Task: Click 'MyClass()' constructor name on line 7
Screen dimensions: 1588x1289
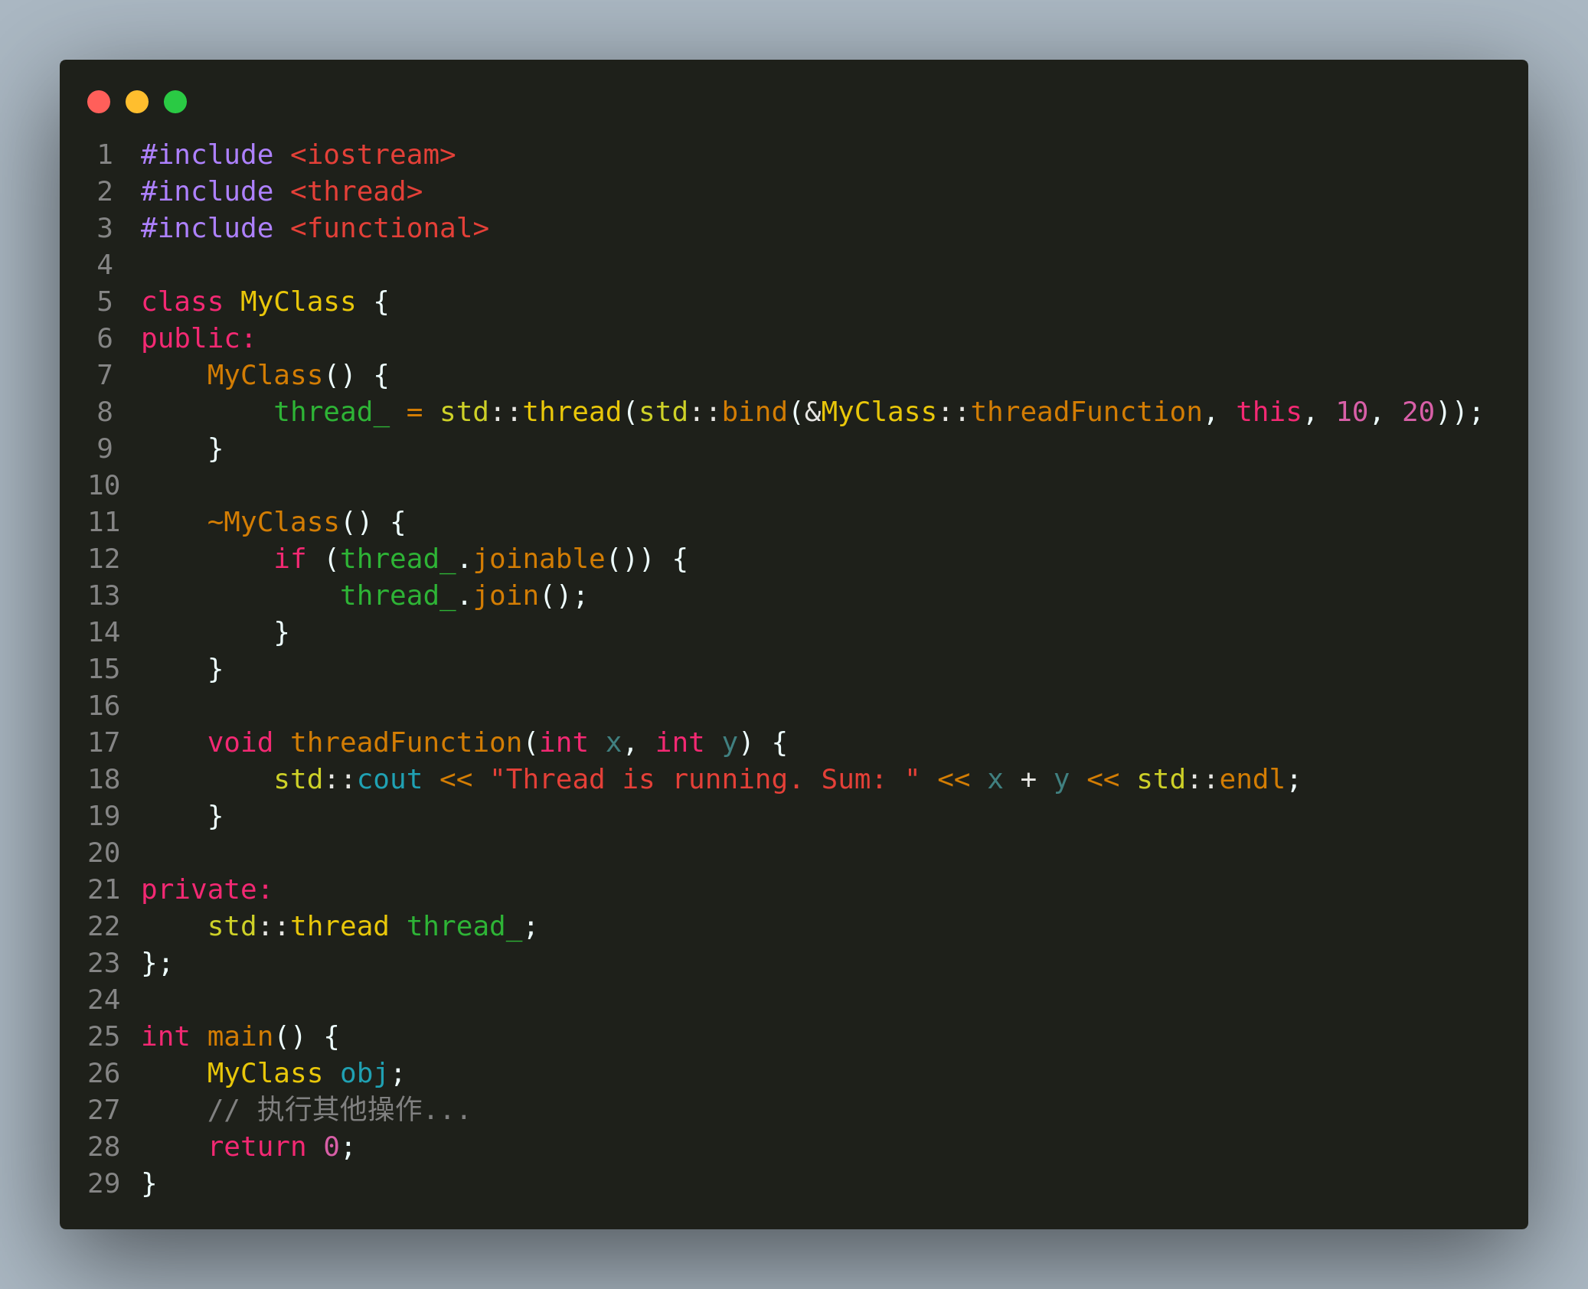Action: [281, 375]
